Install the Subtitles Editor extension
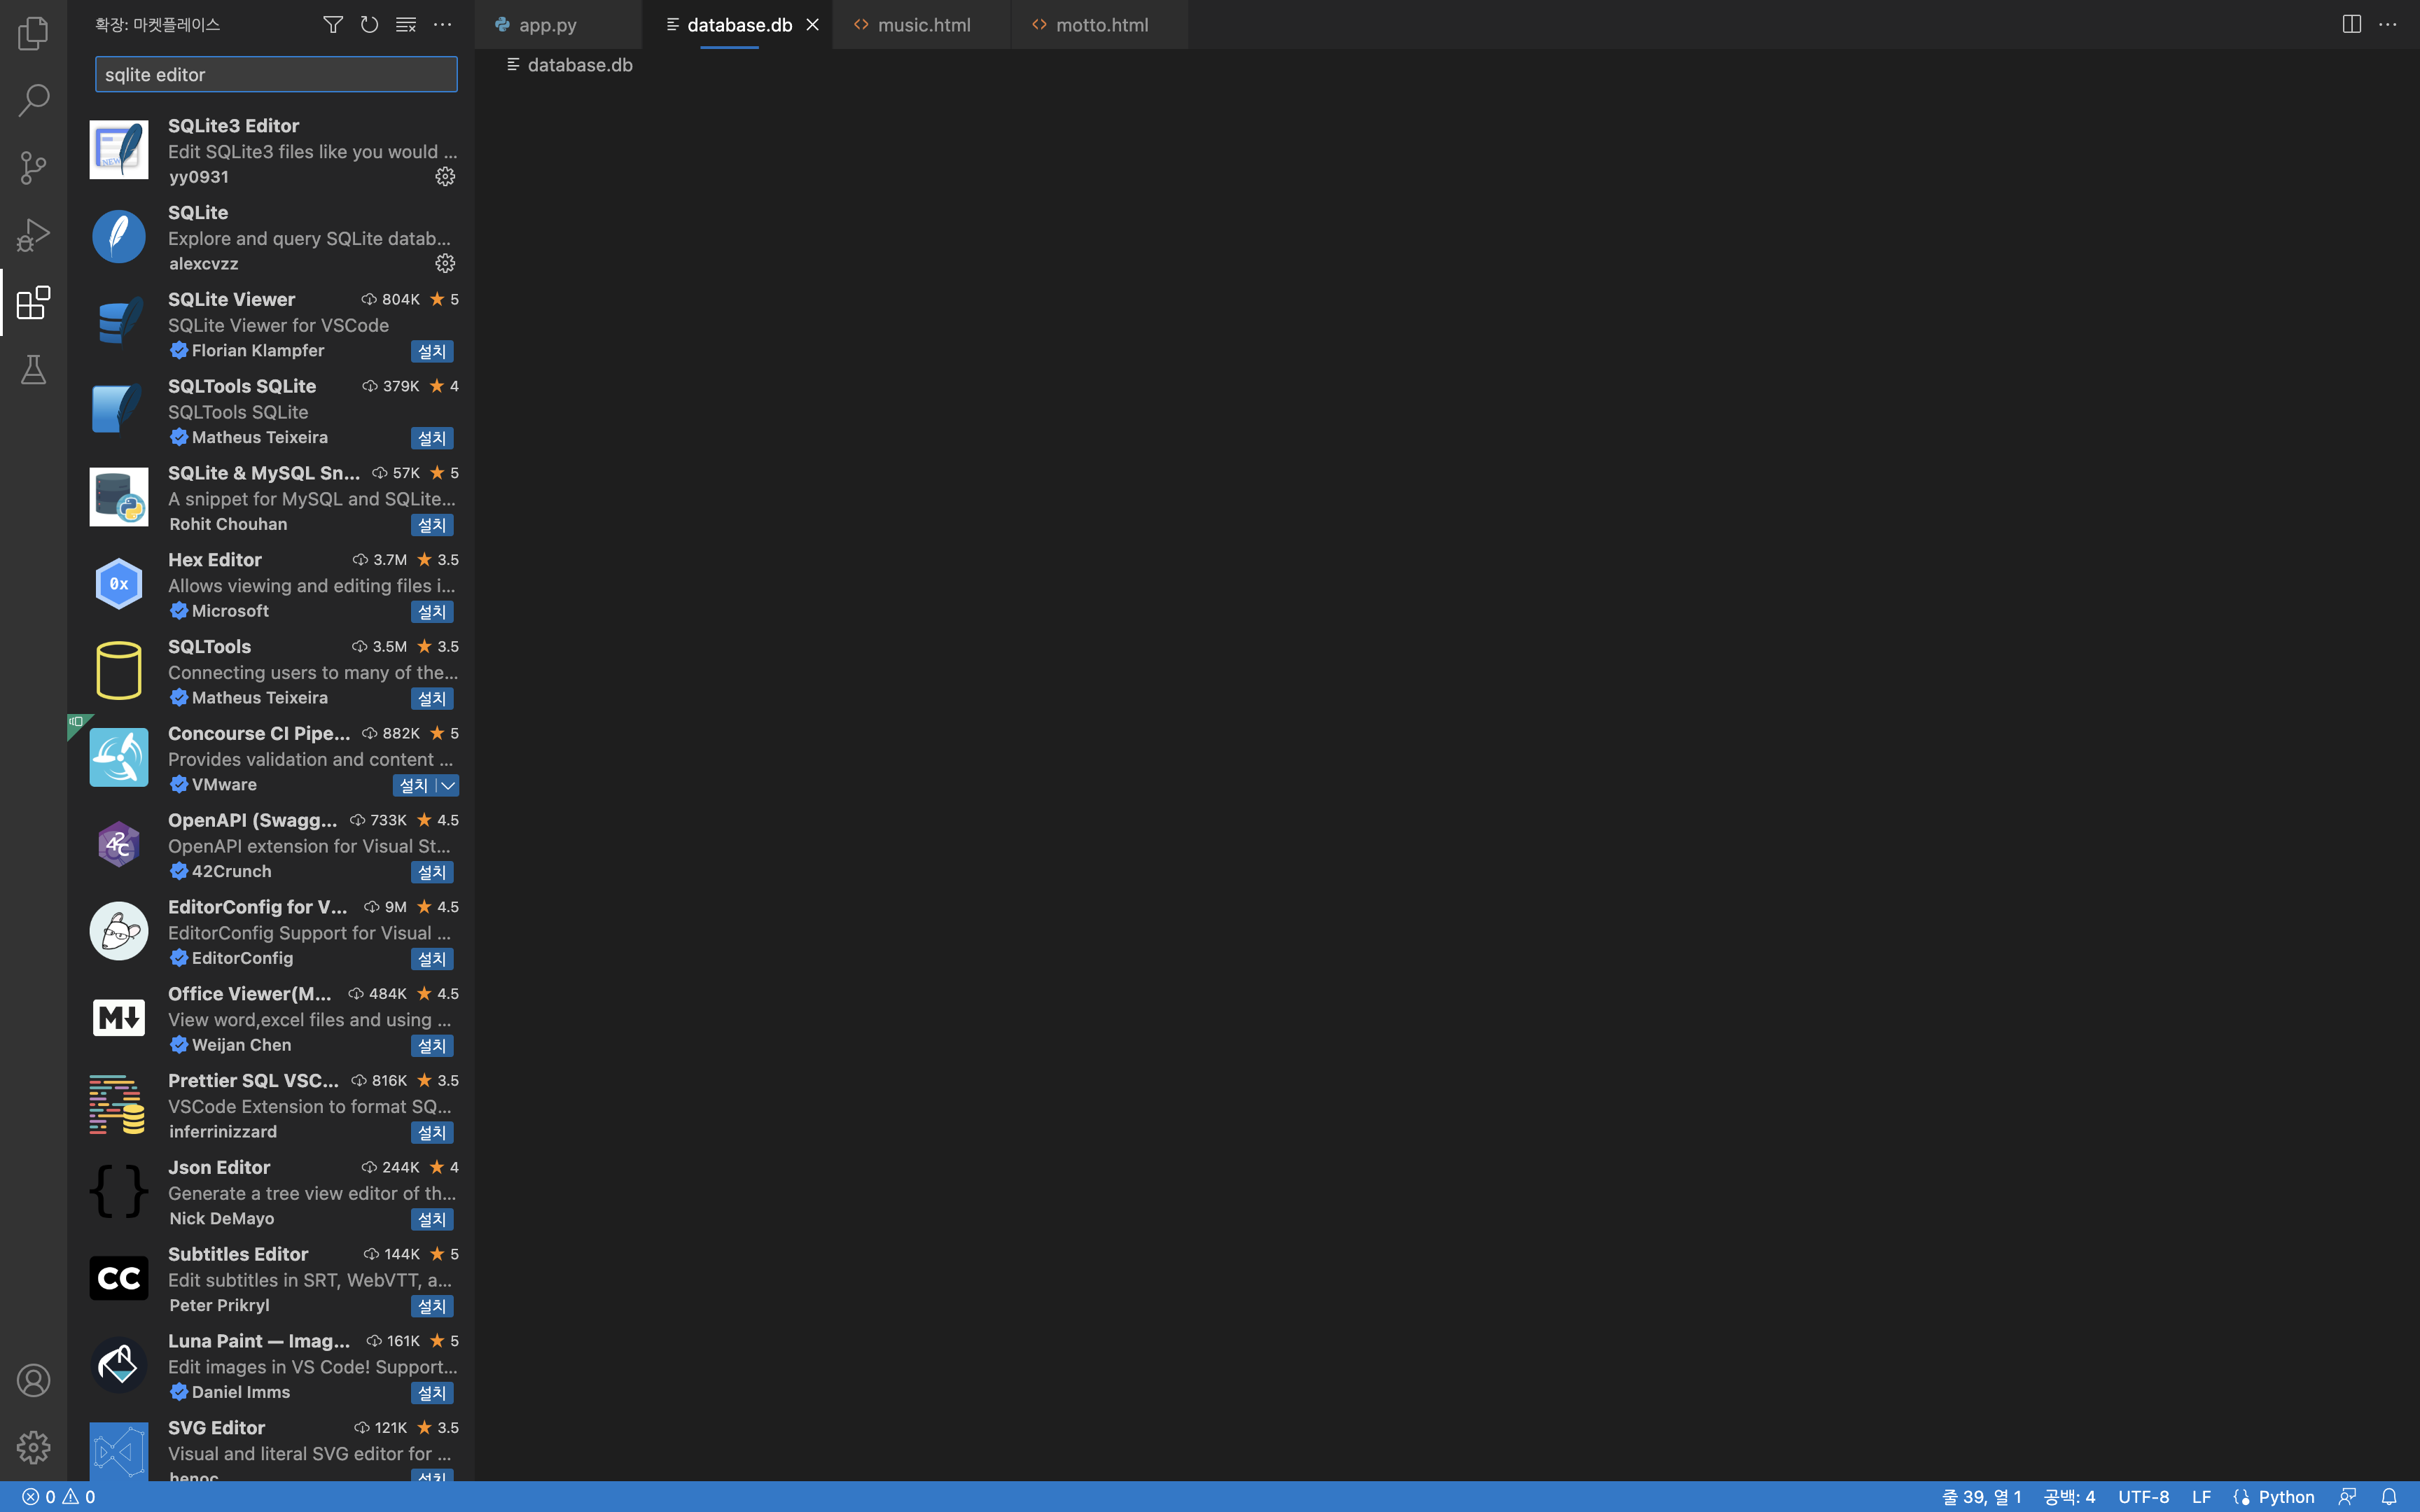The image size is (2420, 1512). tap(432, 1306)
